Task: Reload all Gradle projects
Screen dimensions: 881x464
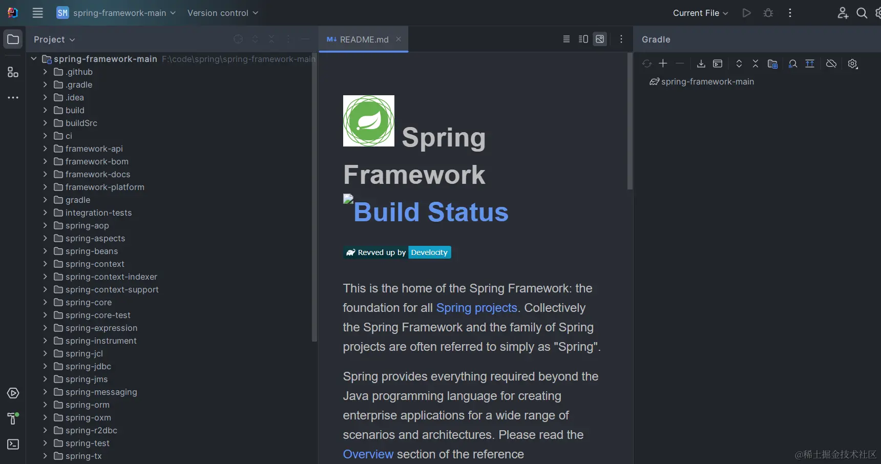Action: tap(647, 64)
